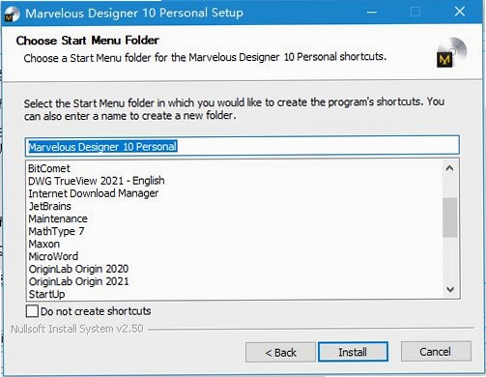486x377 pixels.
Task: Click the folder list scroll down arrow
Action: 450,289
